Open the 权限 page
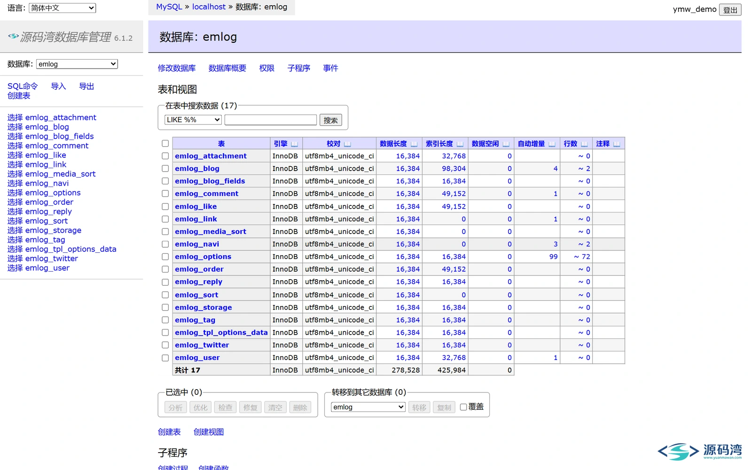752x470 pixels. point(267,68)
